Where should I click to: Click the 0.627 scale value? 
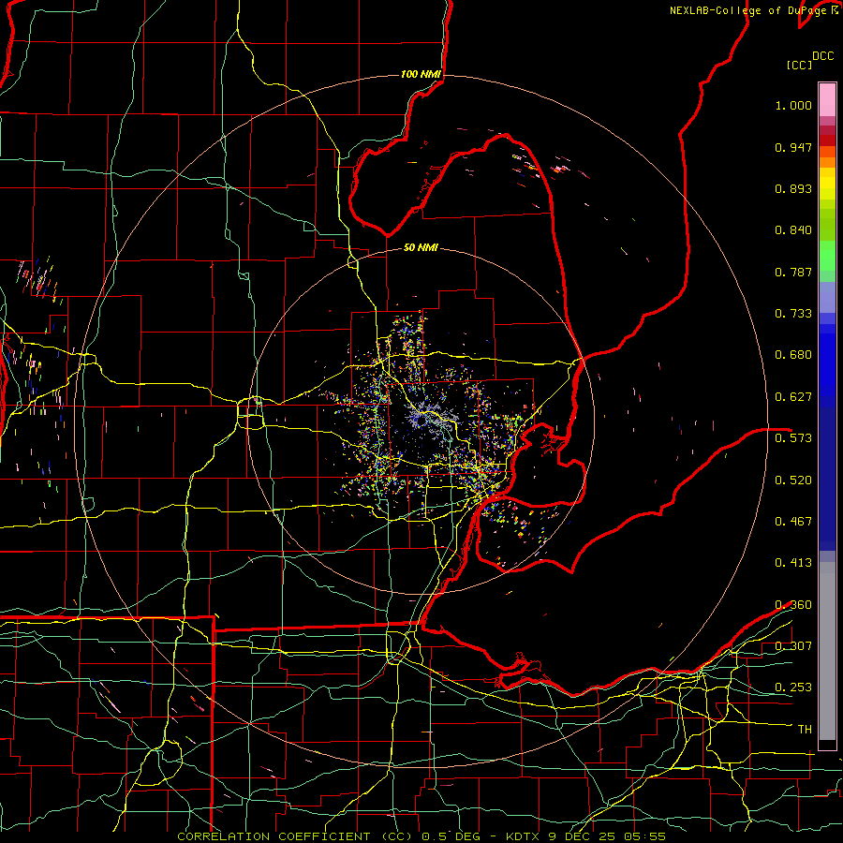tap(793, 397)
